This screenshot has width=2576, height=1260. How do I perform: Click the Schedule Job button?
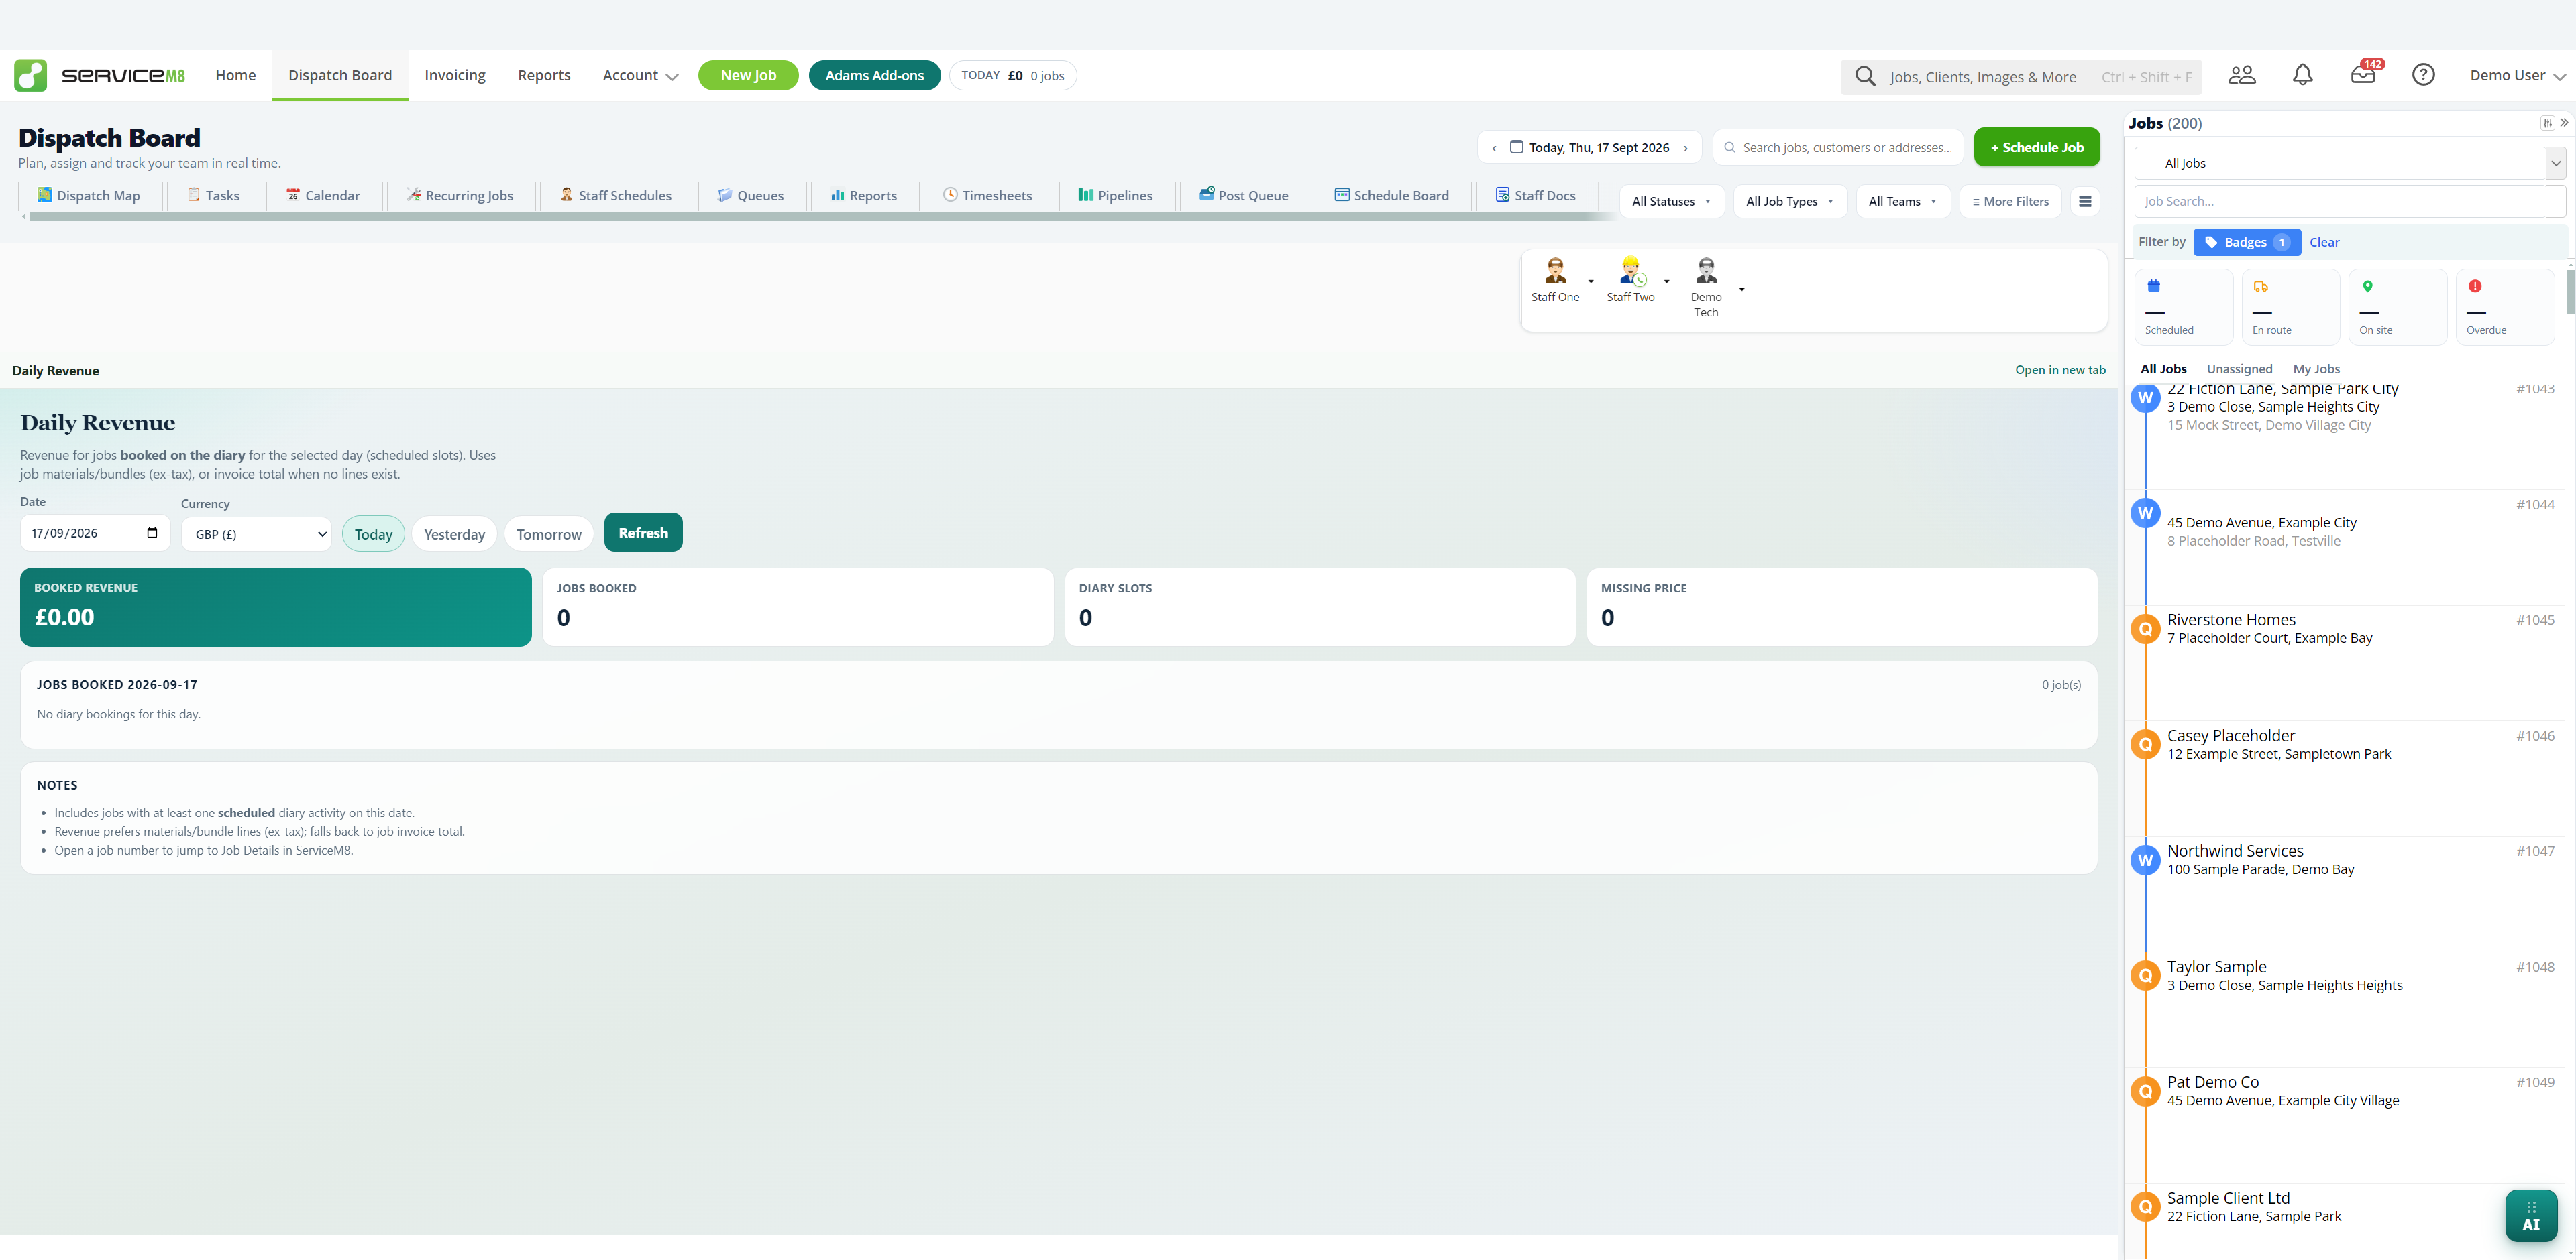(x=2037, y=148)
